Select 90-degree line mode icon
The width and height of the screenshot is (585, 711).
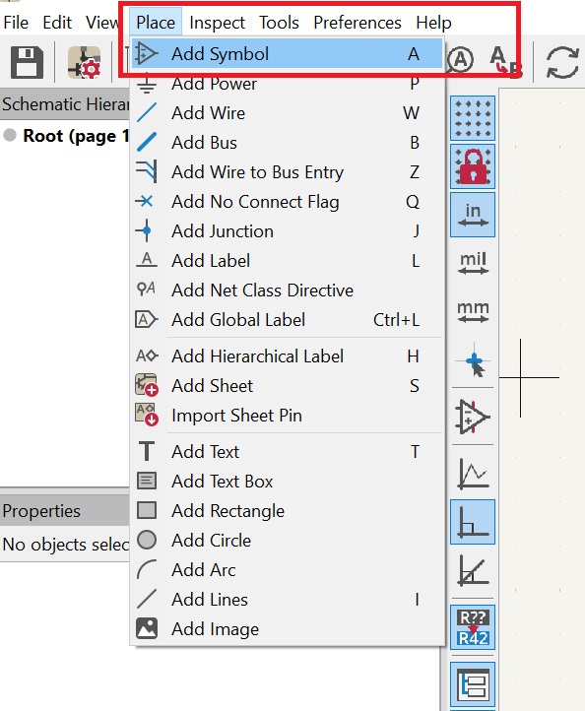coord(473,522)
